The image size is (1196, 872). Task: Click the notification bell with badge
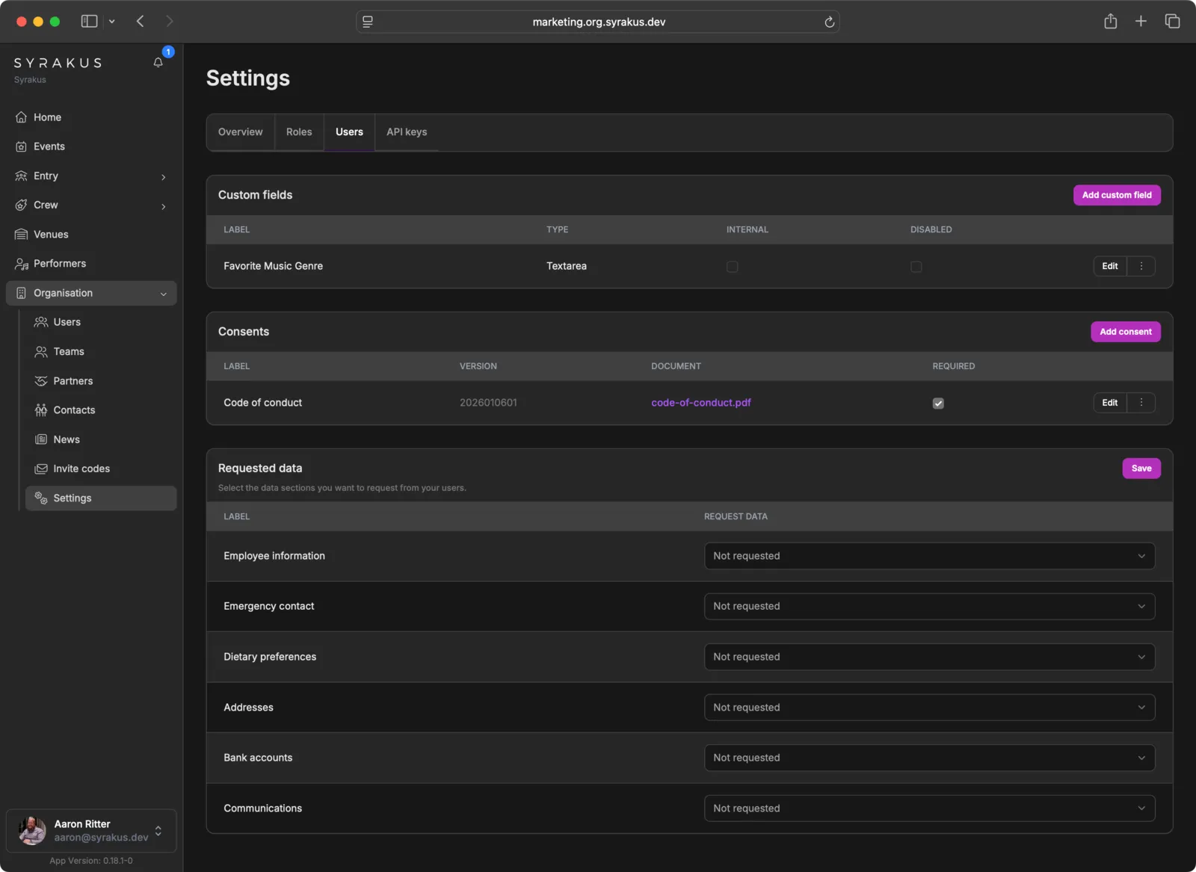[x=158, y=62]
